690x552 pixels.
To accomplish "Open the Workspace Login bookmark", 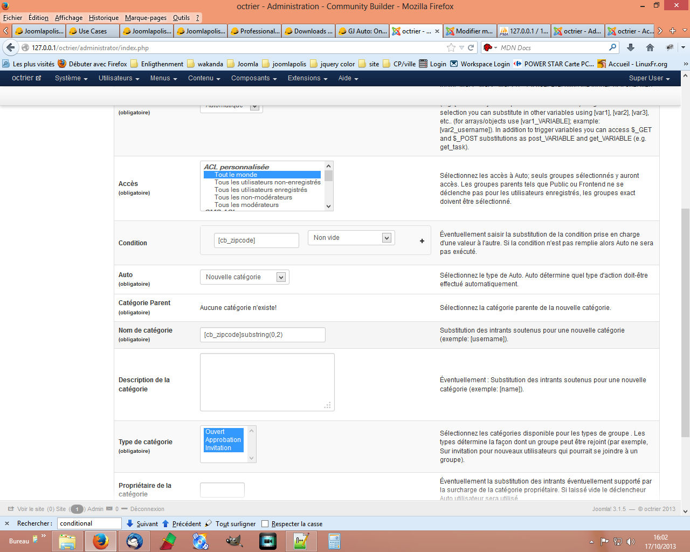I will tap(480, 64).
